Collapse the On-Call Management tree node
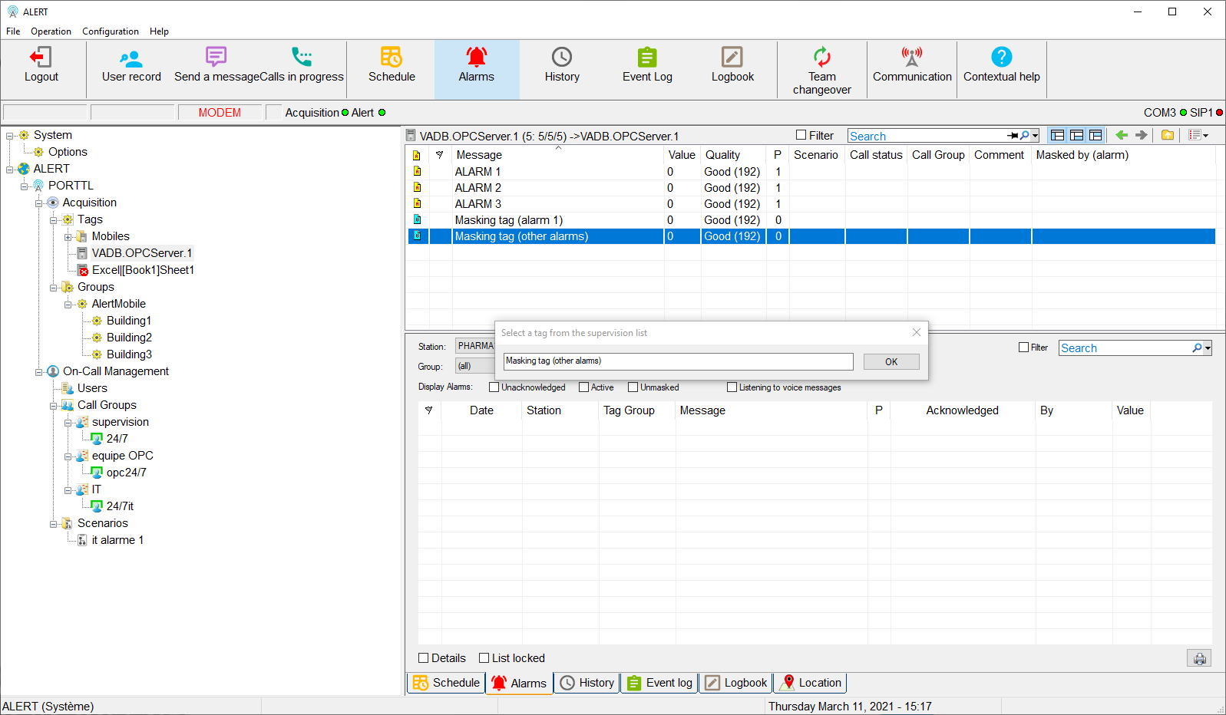This screenshot has height=715, width=1226. pyautogui.click(x=39, y=372)
